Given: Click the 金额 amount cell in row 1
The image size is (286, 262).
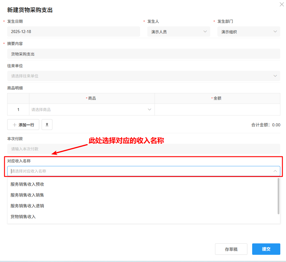Looking at the screenshot, I should tap(217, 109).
